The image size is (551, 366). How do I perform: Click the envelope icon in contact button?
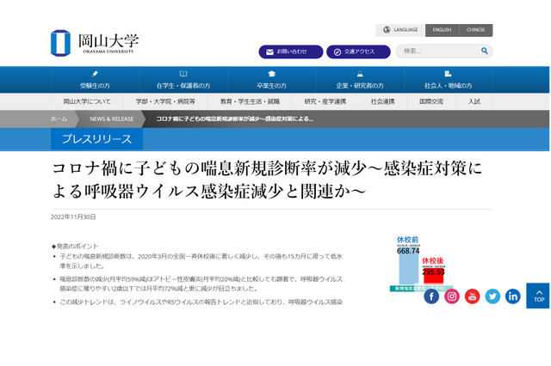point(269,52)
